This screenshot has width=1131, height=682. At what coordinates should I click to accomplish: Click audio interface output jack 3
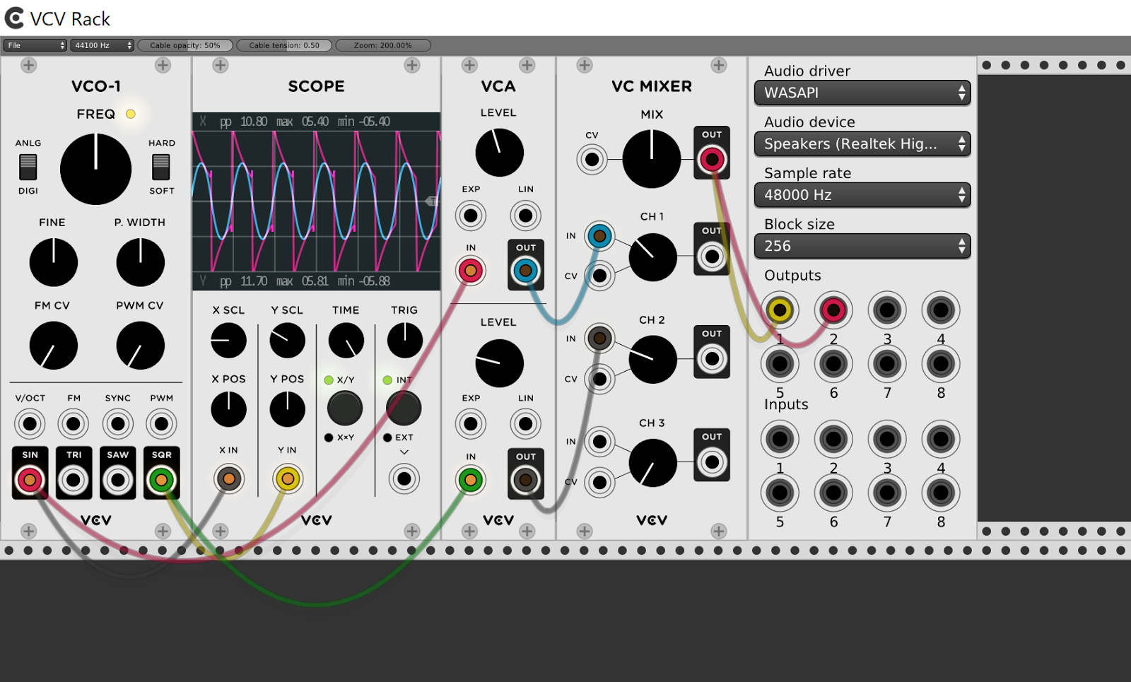[x=887, y=310]
